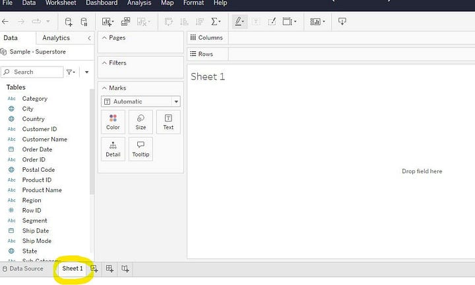This screenshot has height=285, width=475.
Task: Click the New Worksheet toolbar icon
Action: (x=108, y=22)
